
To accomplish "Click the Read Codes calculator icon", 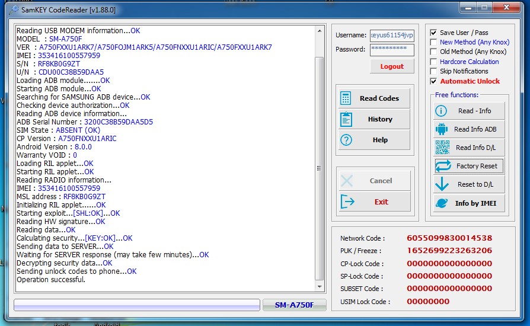I will coord(346,98).
